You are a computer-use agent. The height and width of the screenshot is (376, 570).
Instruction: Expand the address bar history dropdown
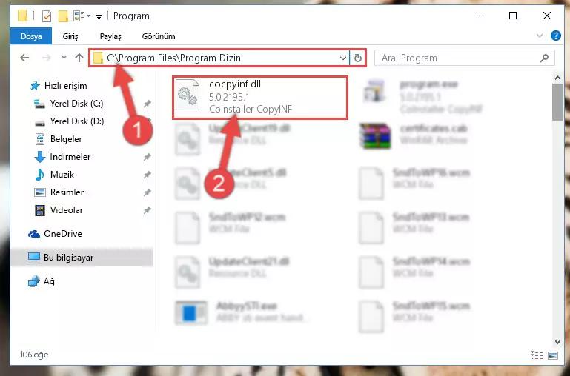342,58
